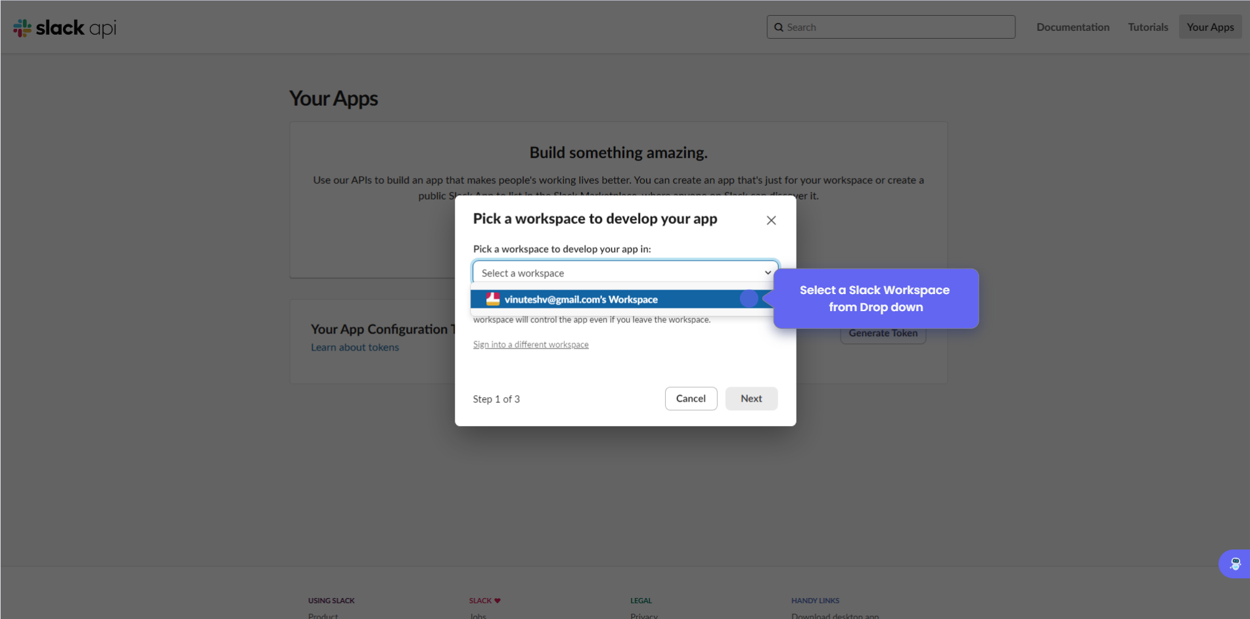Follow Sign into a different workspace link
Screen dimensions: 1250x619
tap(530, 345)
